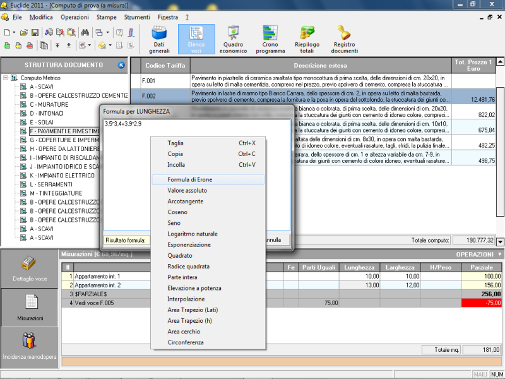505x379 pixels.
Task: Choose Formula di Erone from context menu
Action: (x=191, y=179)
